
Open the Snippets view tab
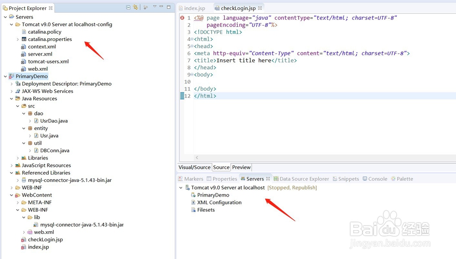click(x=346, y=179)
